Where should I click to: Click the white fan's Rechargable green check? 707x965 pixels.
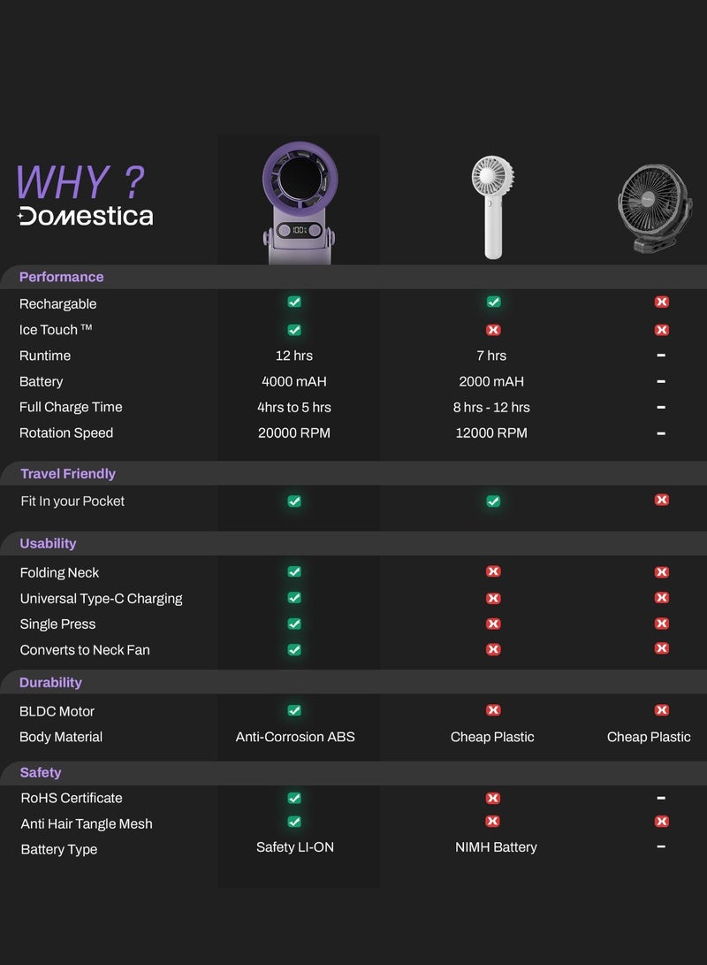(493, 303)
